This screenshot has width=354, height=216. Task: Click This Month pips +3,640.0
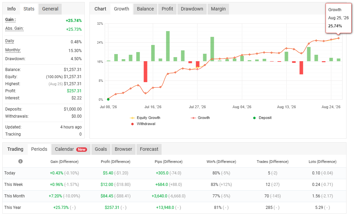160,196
